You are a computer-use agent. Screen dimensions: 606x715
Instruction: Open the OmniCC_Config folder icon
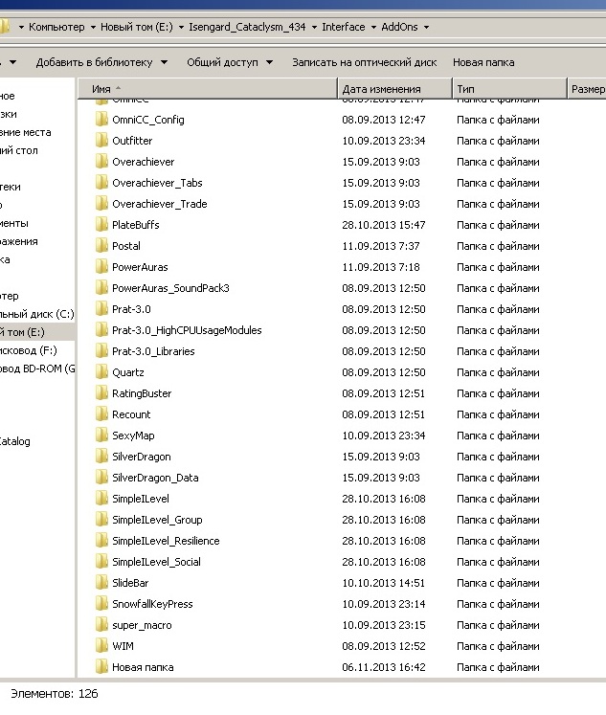101,120
